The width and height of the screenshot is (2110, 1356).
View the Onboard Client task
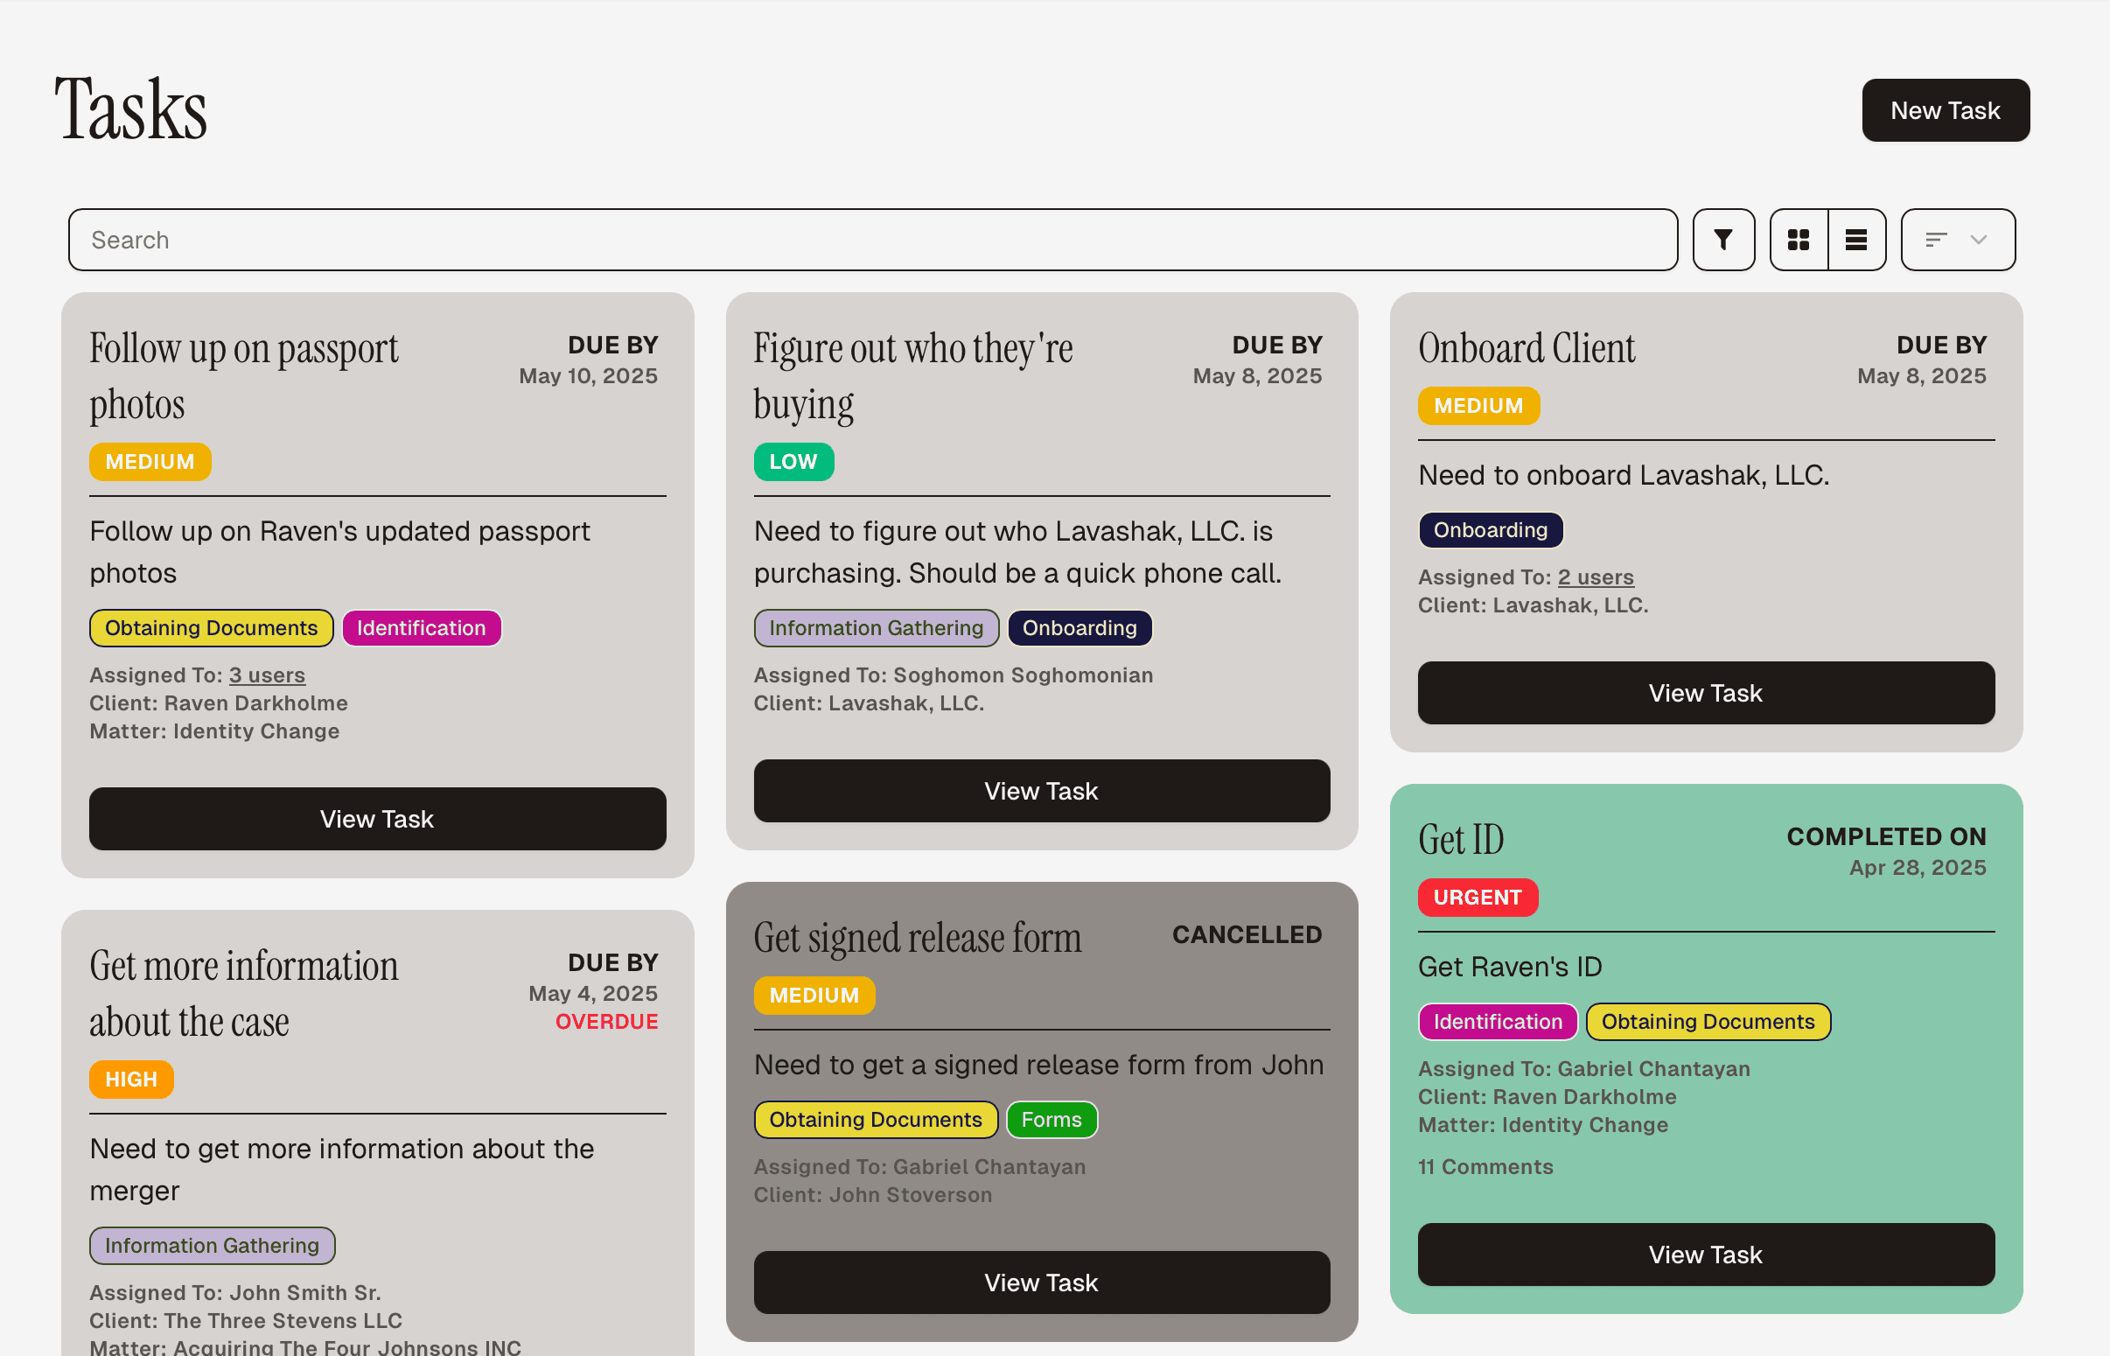pos(1706,693)
